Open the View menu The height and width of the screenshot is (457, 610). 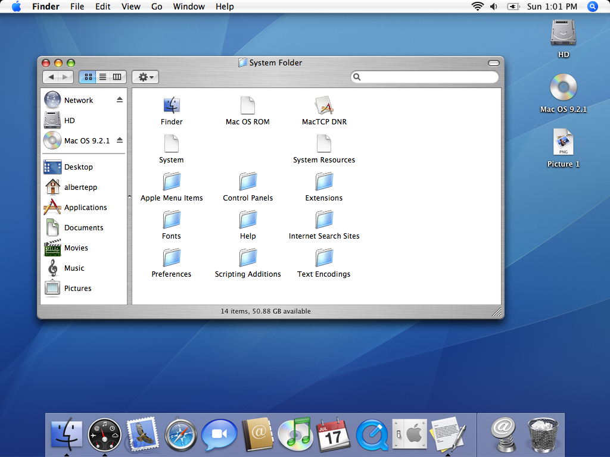tap(130, 7)
